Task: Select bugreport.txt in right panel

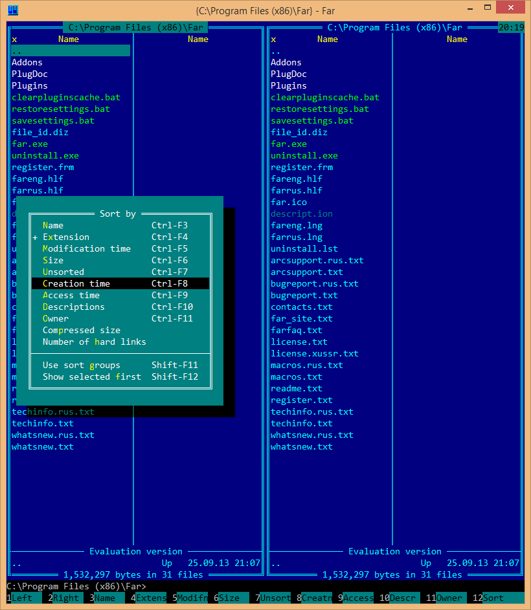Action: (x=304, y=295)
